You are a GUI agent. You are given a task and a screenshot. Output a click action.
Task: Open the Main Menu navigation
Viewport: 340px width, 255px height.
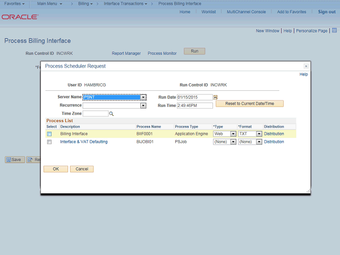pos(49,4)
